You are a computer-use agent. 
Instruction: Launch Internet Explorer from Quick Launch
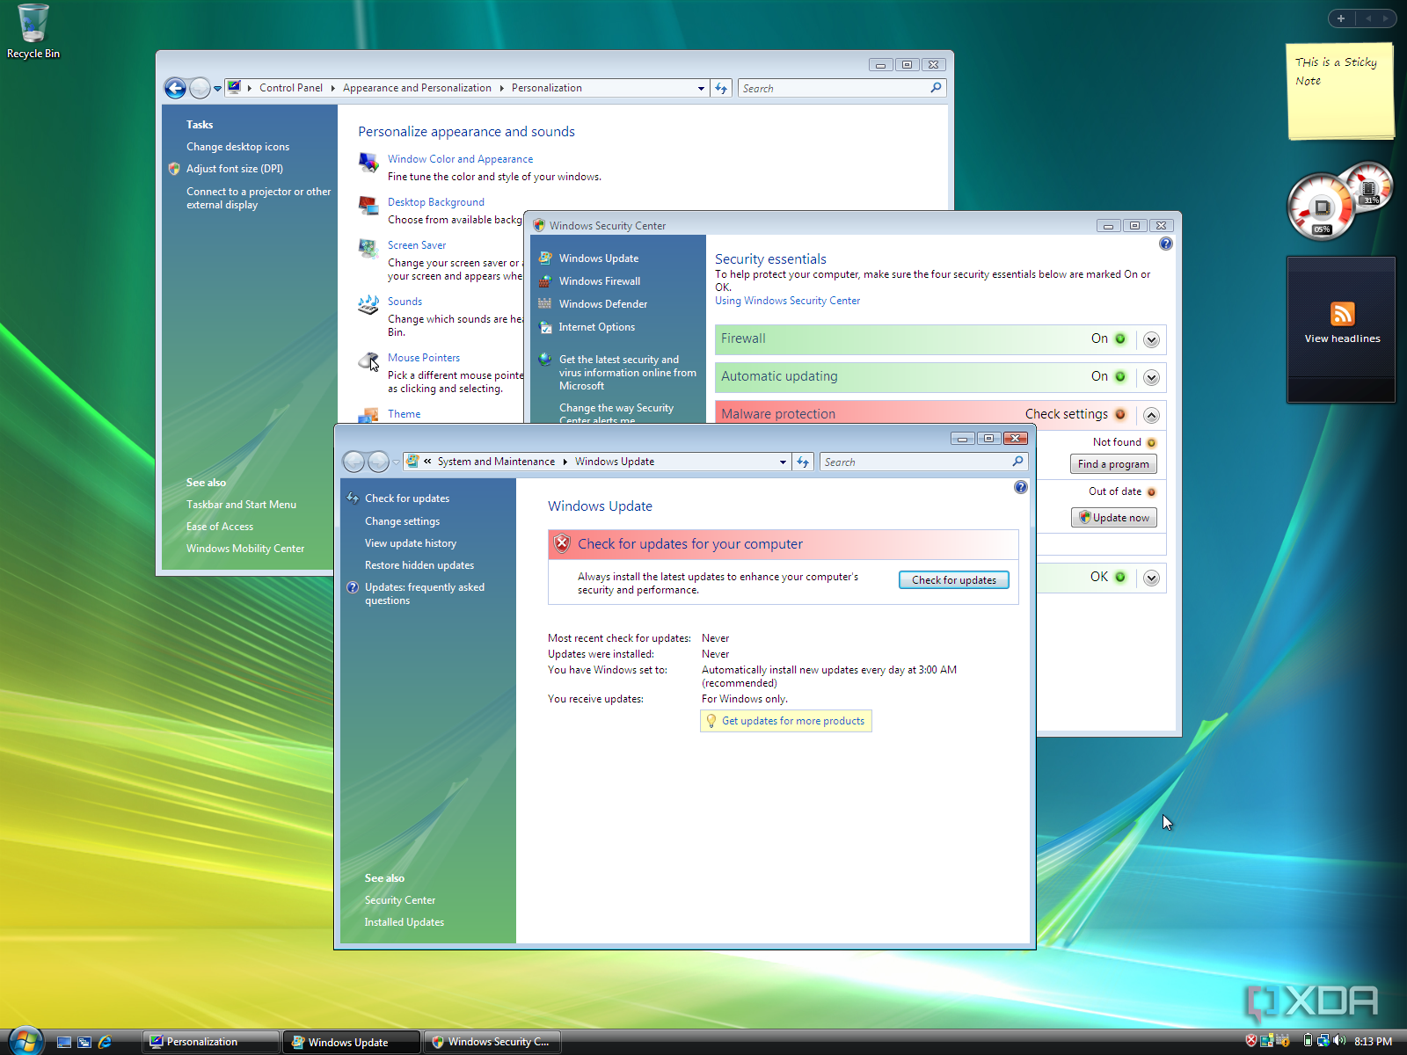(x=105, y=1042)
